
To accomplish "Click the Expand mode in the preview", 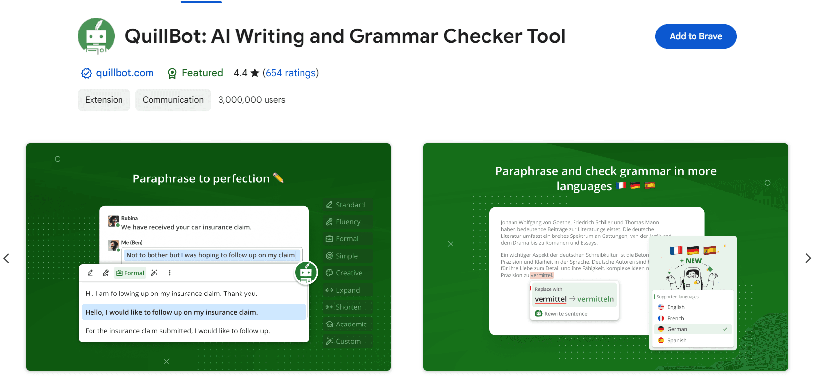I will pos(348,290).
